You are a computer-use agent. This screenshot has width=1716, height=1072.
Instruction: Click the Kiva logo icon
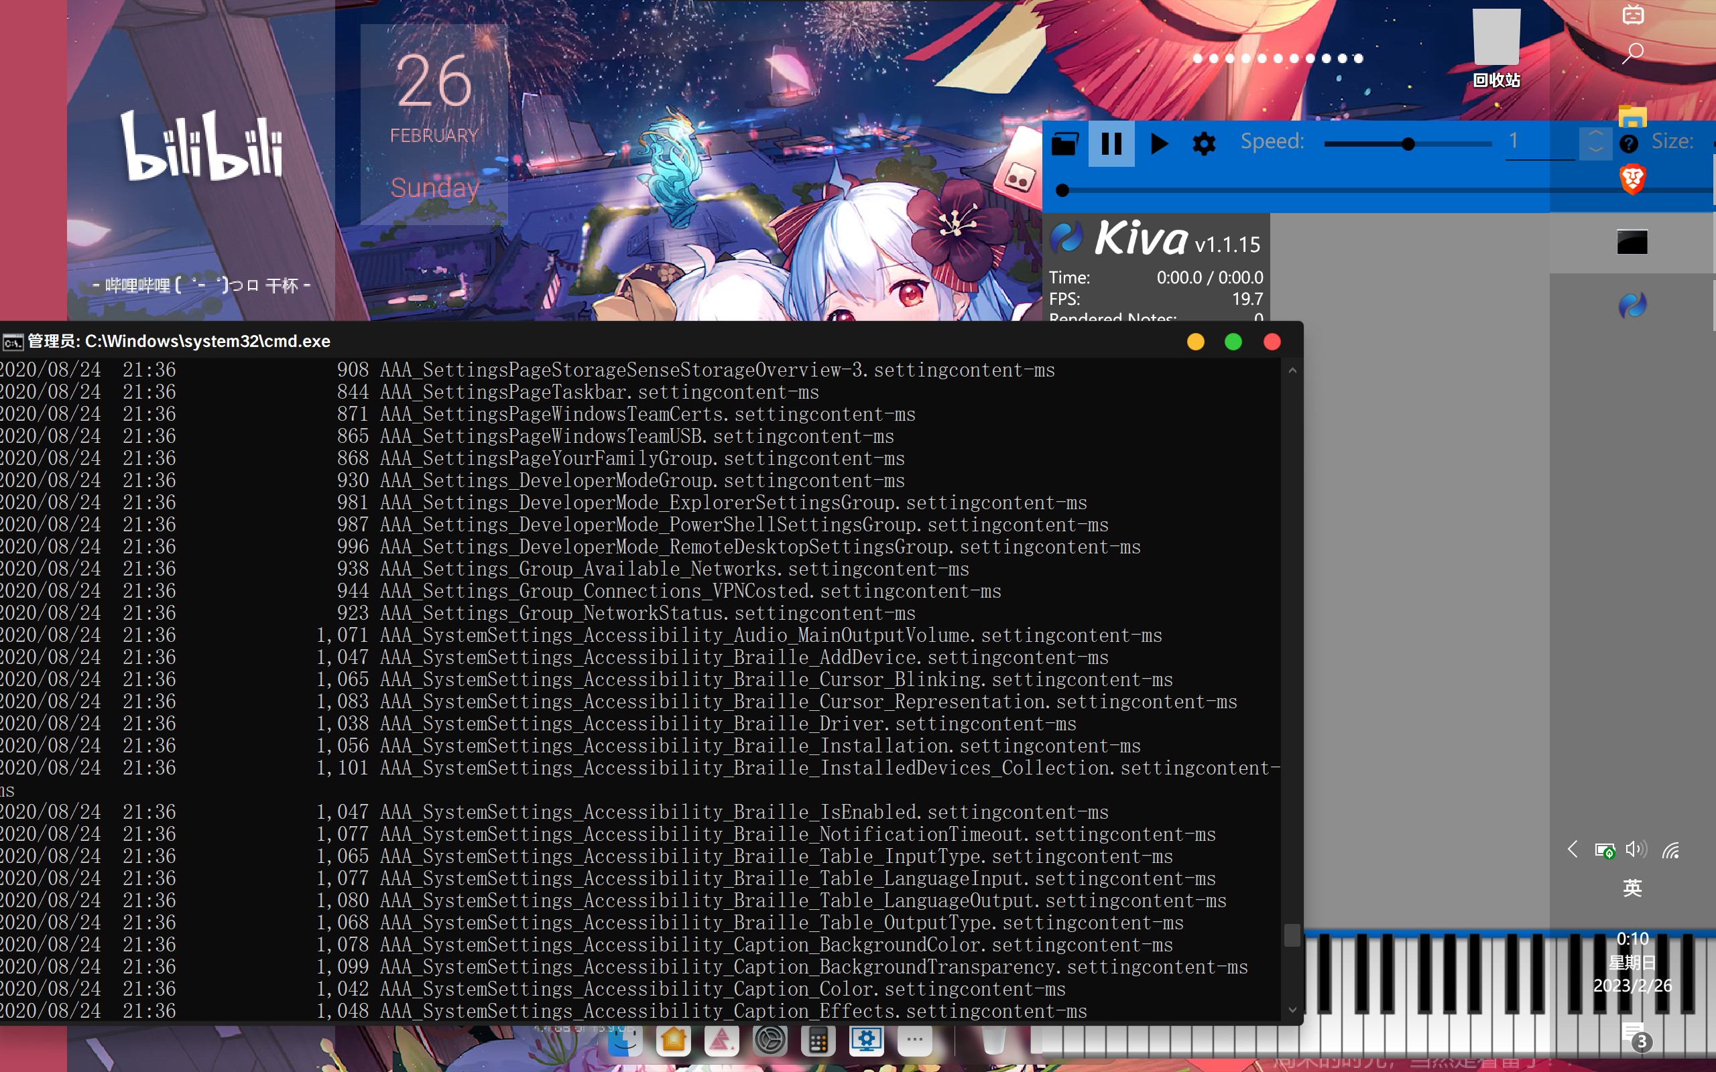1066,237
